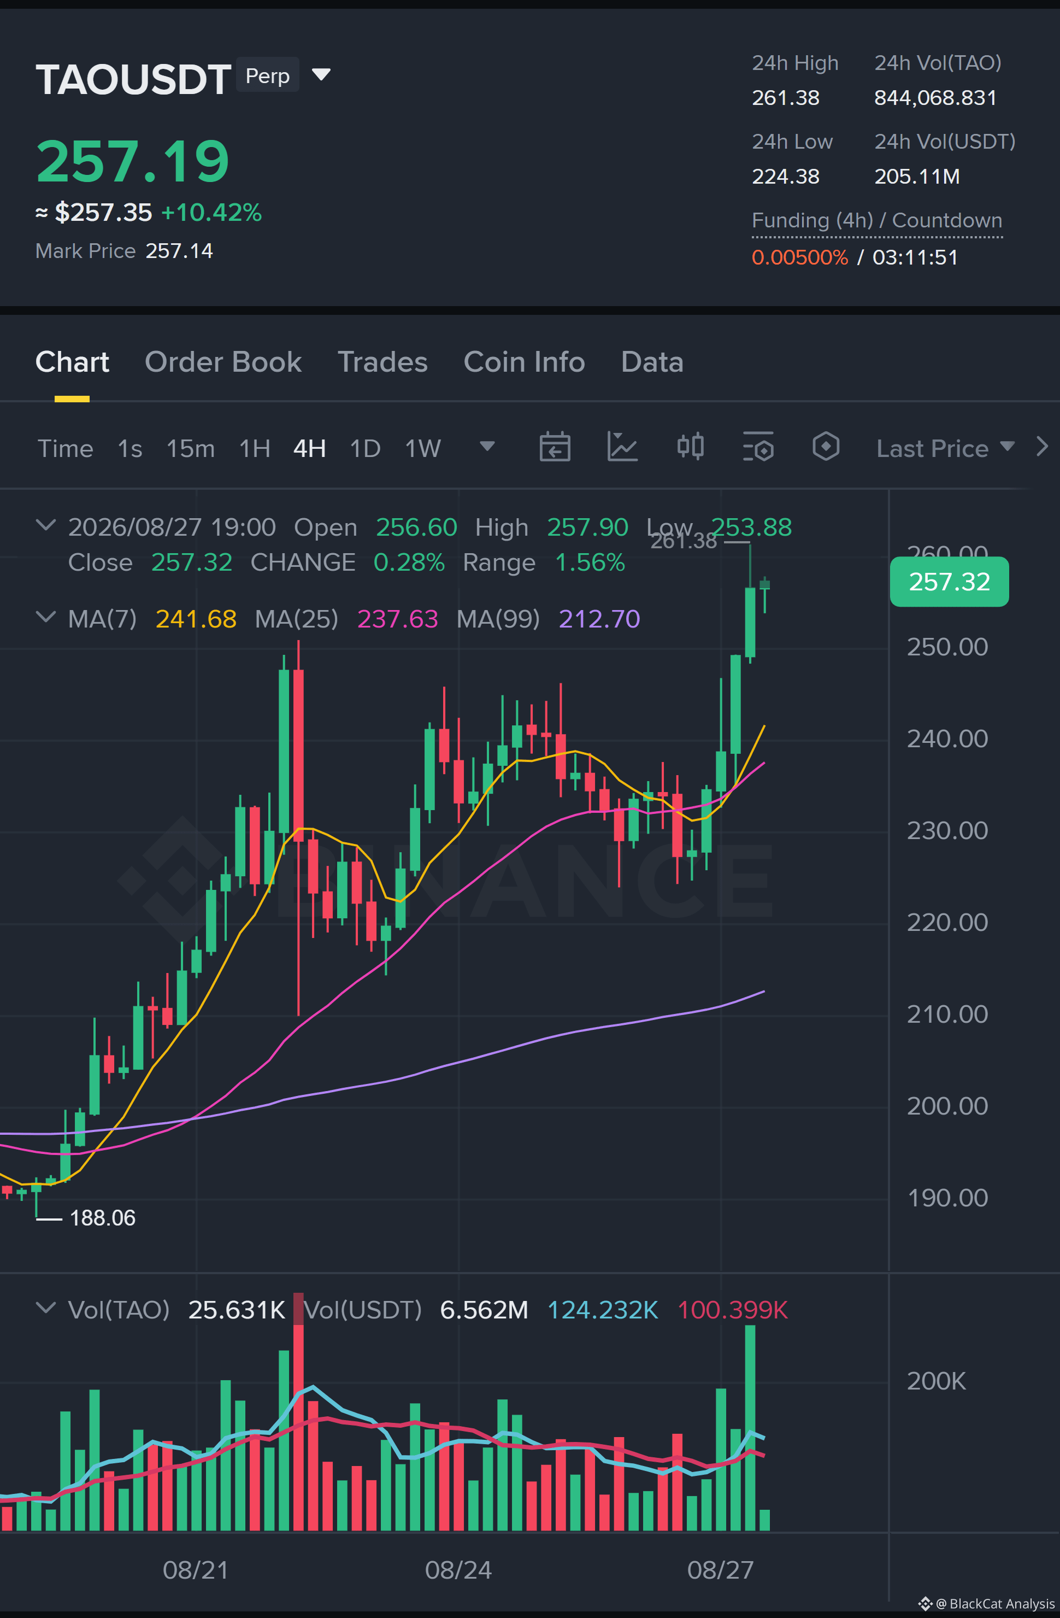Click the 188.06 low price marker
The image size is (1060, 1618).
click(103, 1218)
